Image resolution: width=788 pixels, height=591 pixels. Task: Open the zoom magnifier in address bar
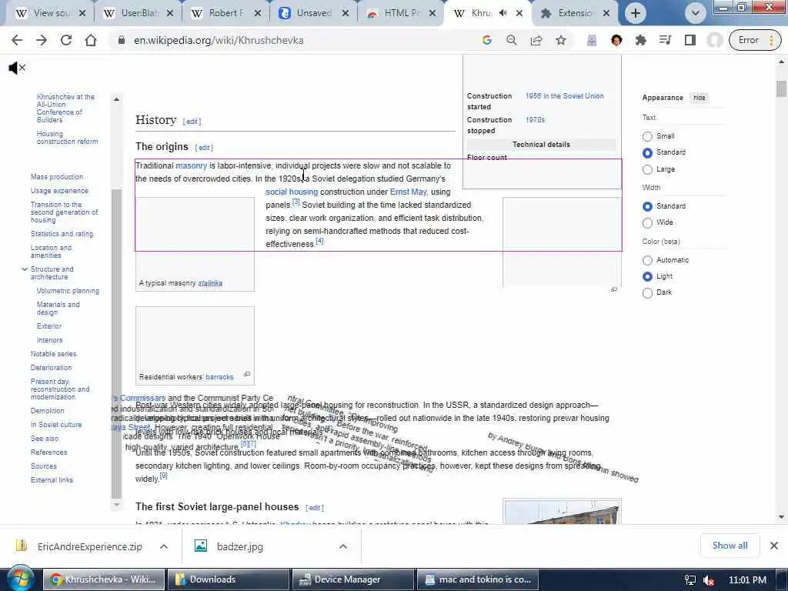[x=512, y=40]
